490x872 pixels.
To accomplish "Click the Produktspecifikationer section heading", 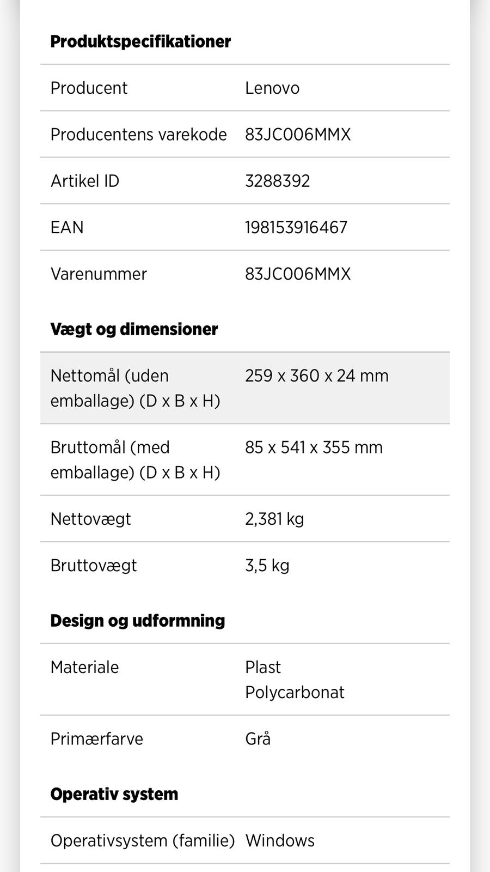I will 140,41.
